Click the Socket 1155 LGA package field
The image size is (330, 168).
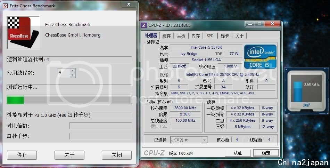pyautogui.click(x=206, y=60)
